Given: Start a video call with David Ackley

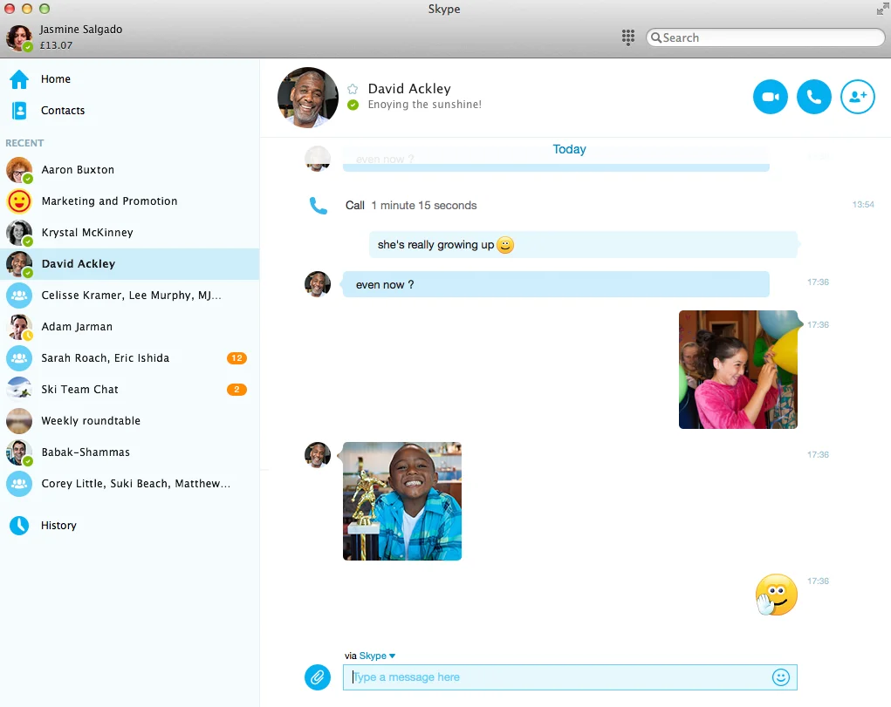Looking at the screenshot, I should 770,97.
